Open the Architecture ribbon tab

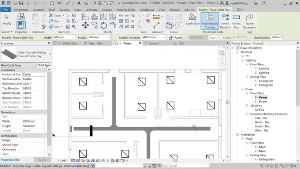(x=21, y=9)
